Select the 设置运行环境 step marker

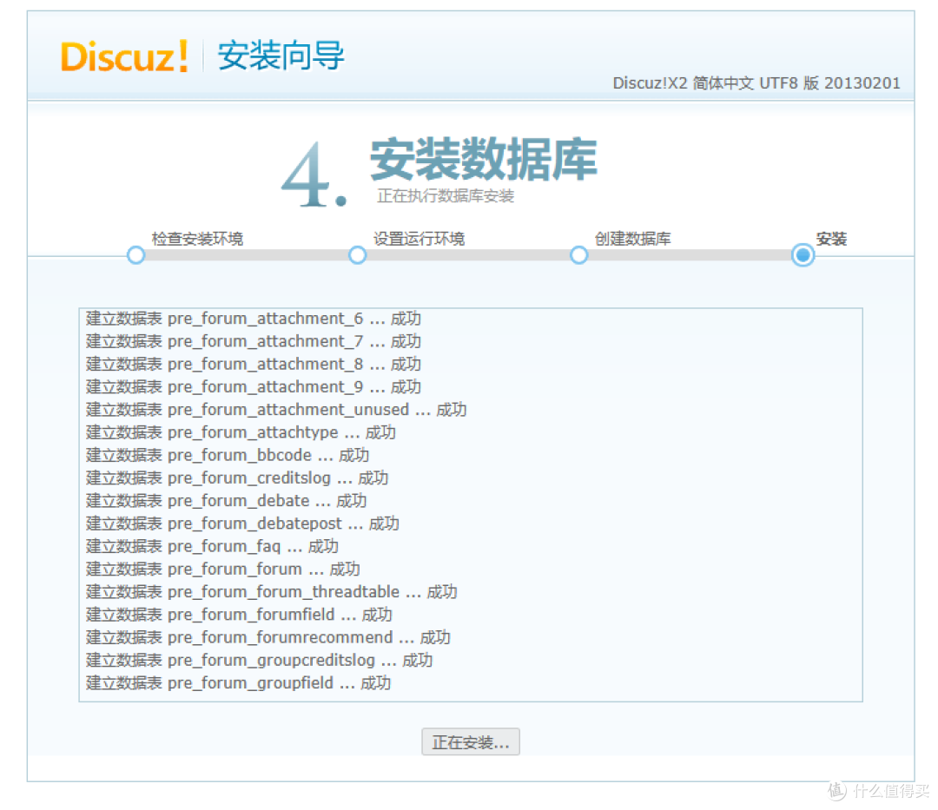tap(357, 255)
